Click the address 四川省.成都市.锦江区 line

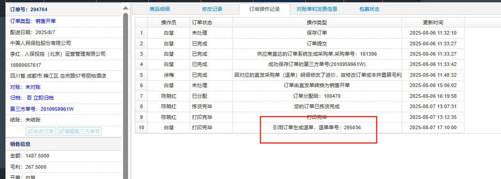pos(58,76)
